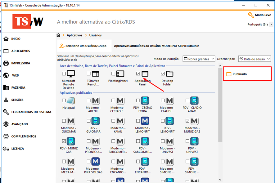The height and width of the screenshot is (183, 275).
Task: Open the Modo de exibição dropdown
Action: [199, 59]
